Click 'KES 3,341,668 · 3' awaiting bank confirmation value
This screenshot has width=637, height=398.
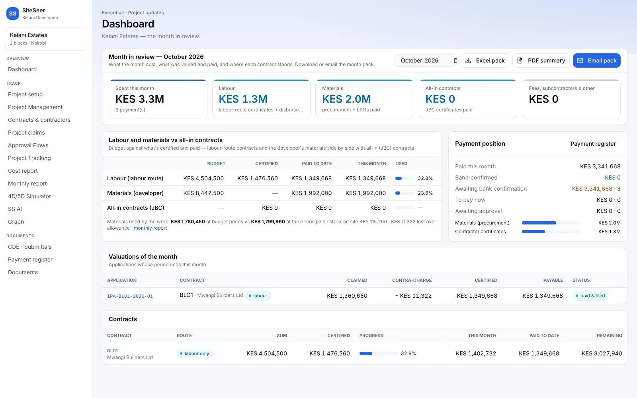[596, 189]
